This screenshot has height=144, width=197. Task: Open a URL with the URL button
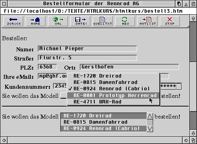tap(58, 21)
